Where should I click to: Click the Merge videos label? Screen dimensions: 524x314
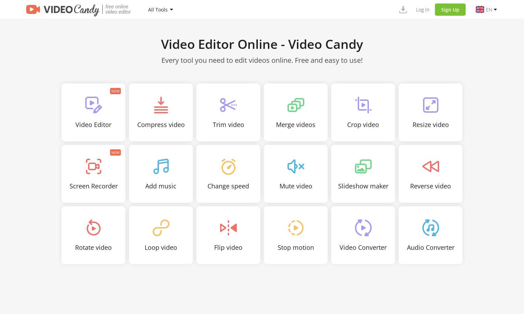(x=296, y=125)
